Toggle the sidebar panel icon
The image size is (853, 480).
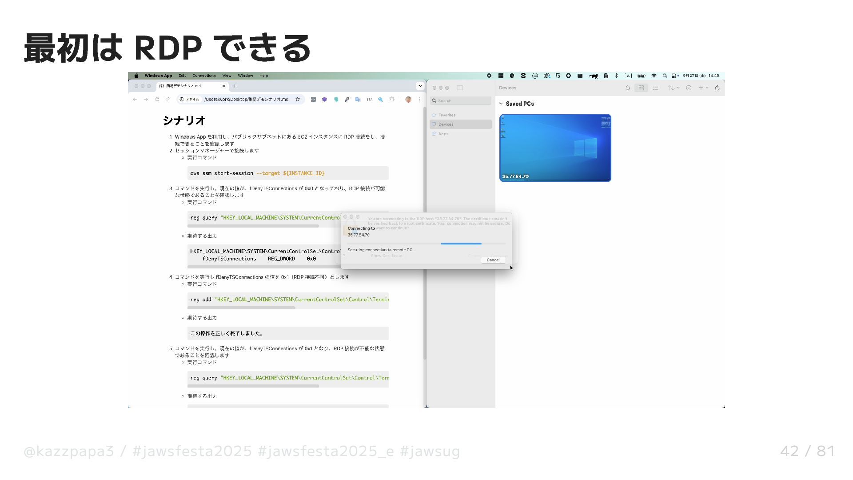point(460,88)
